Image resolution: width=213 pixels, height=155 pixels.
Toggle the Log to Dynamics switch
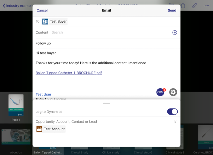pyautogui.click(x=172, y=112)
